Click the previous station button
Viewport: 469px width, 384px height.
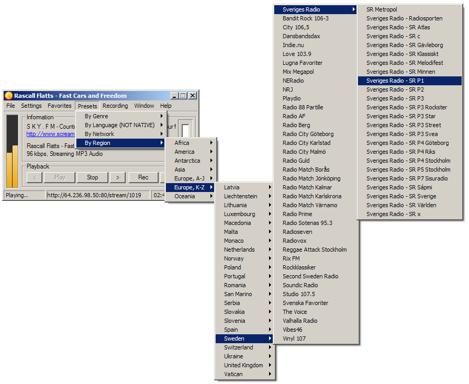tap(35, 178)
